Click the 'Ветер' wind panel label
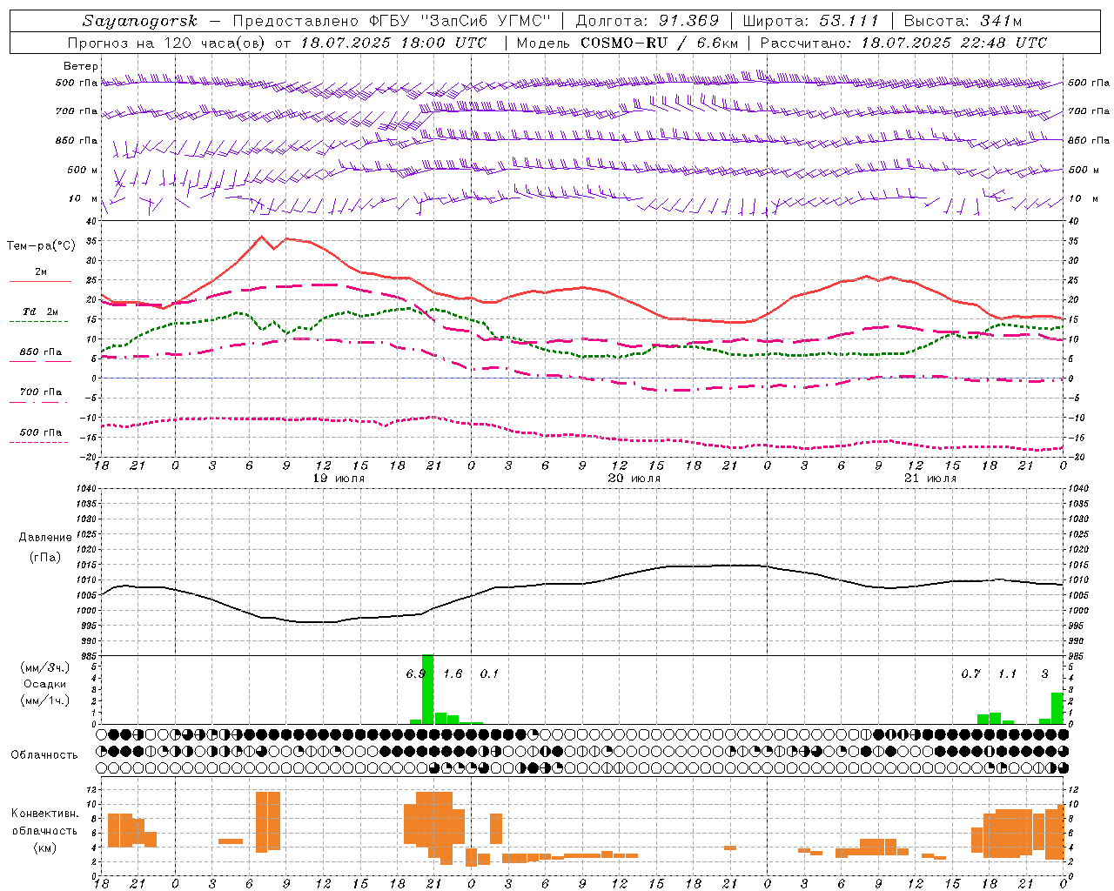The image size is (1114, 891). [x=80, y=66]
